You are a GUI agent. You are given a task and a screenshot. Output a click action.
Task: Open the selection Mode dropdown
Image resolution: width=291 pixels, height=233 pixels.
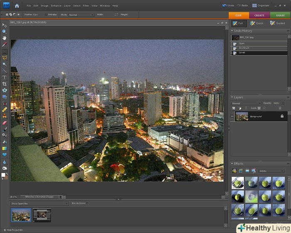[x=81, y=15]
